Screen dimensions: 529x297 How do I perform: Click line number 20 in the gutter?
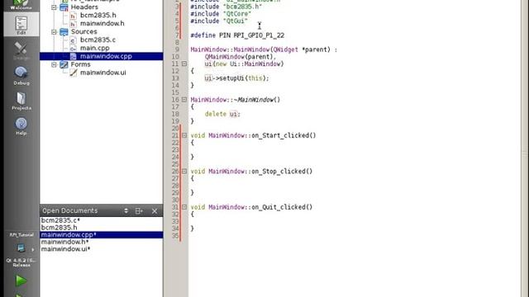[x=175, y=129]
